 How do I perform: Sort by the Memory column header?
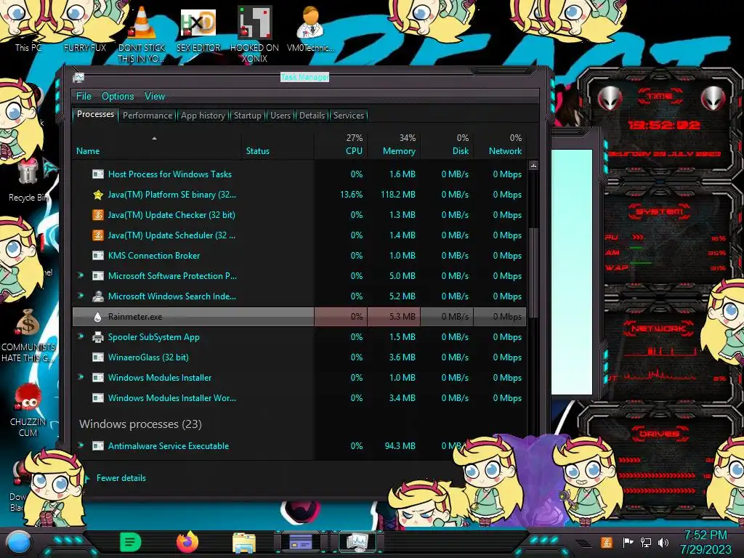click(x=394, y=145)
